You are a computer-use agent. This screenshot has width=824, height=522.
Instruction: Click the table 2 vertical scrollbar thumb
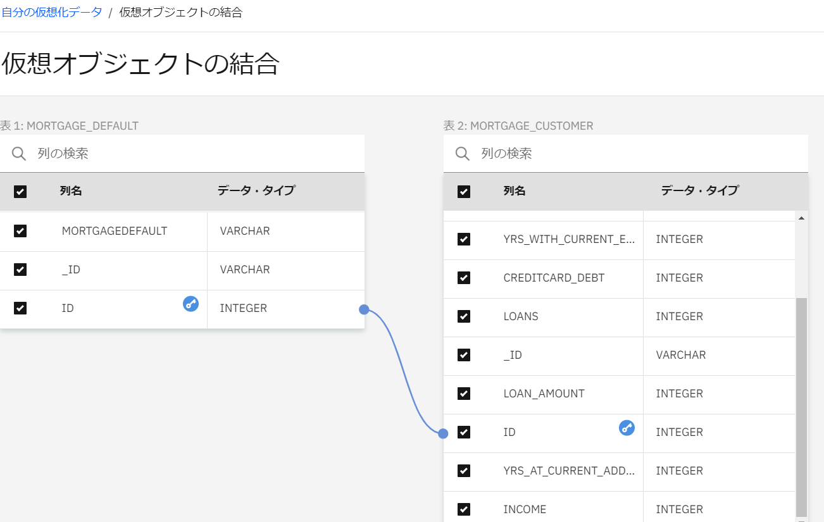801,405
